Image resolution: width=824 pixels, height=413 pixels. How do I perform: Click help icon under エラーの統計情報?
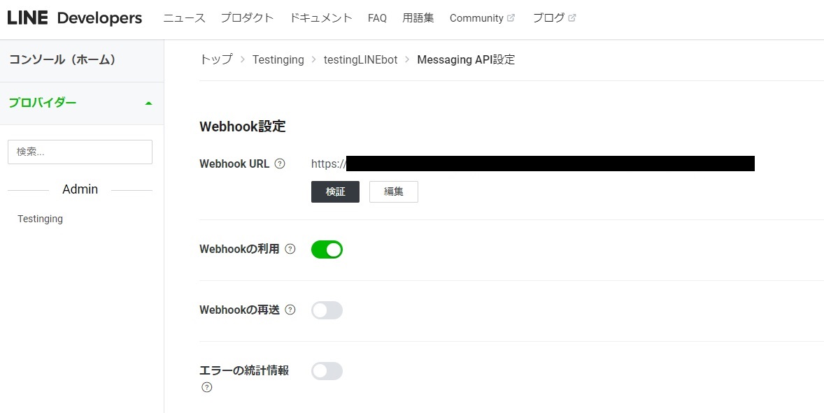pyautogui.click(x=206, y=387)
